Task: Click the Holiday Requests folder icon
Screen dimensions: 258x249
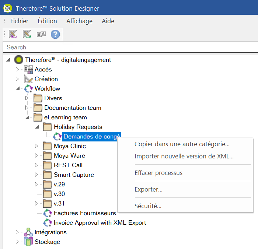Action: [x=48, y=127]
